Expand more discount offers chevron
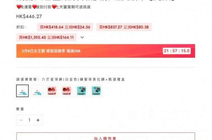 [x=82, y=37]
